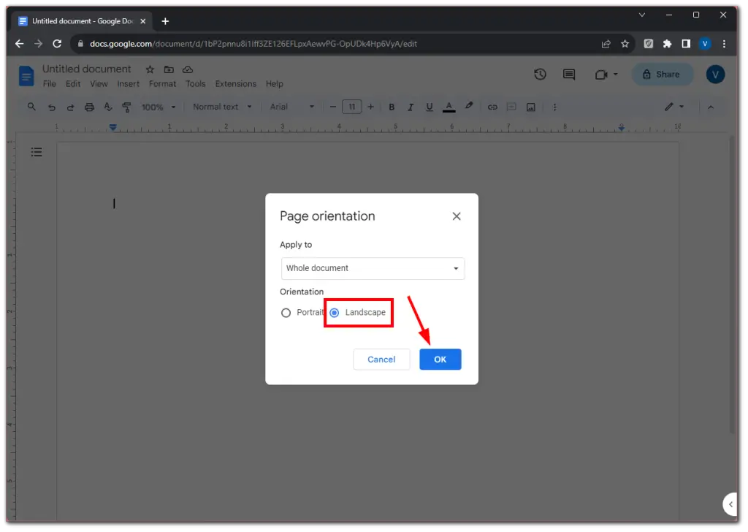This screenshot has width=748, height=532.
Task: Apply italic formatting
Action: [x=410, y=107]
